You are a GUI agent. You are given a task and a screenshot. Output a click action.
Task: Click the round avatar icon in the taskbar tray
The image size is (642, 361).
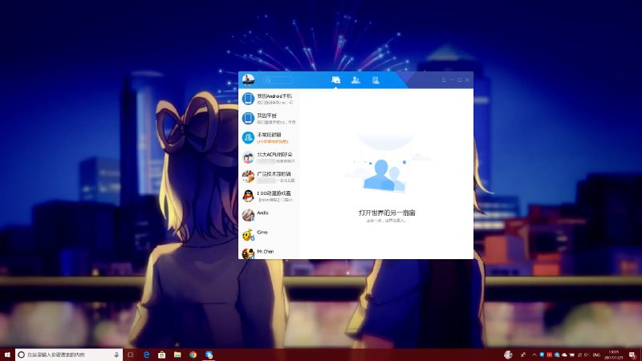point(508,355)
